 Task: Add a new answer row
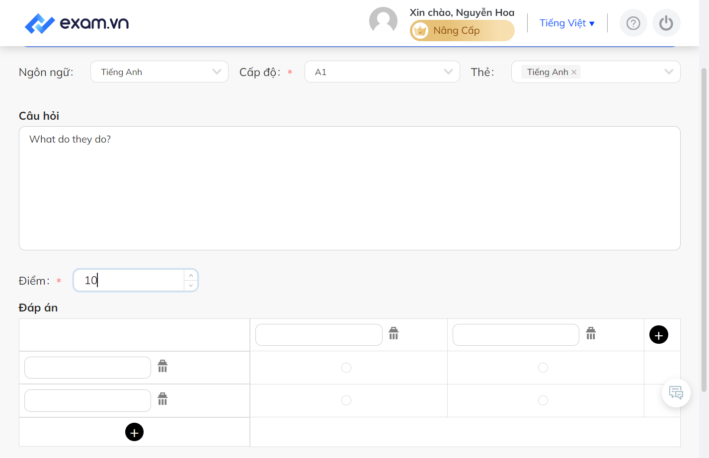click(134, 432)
